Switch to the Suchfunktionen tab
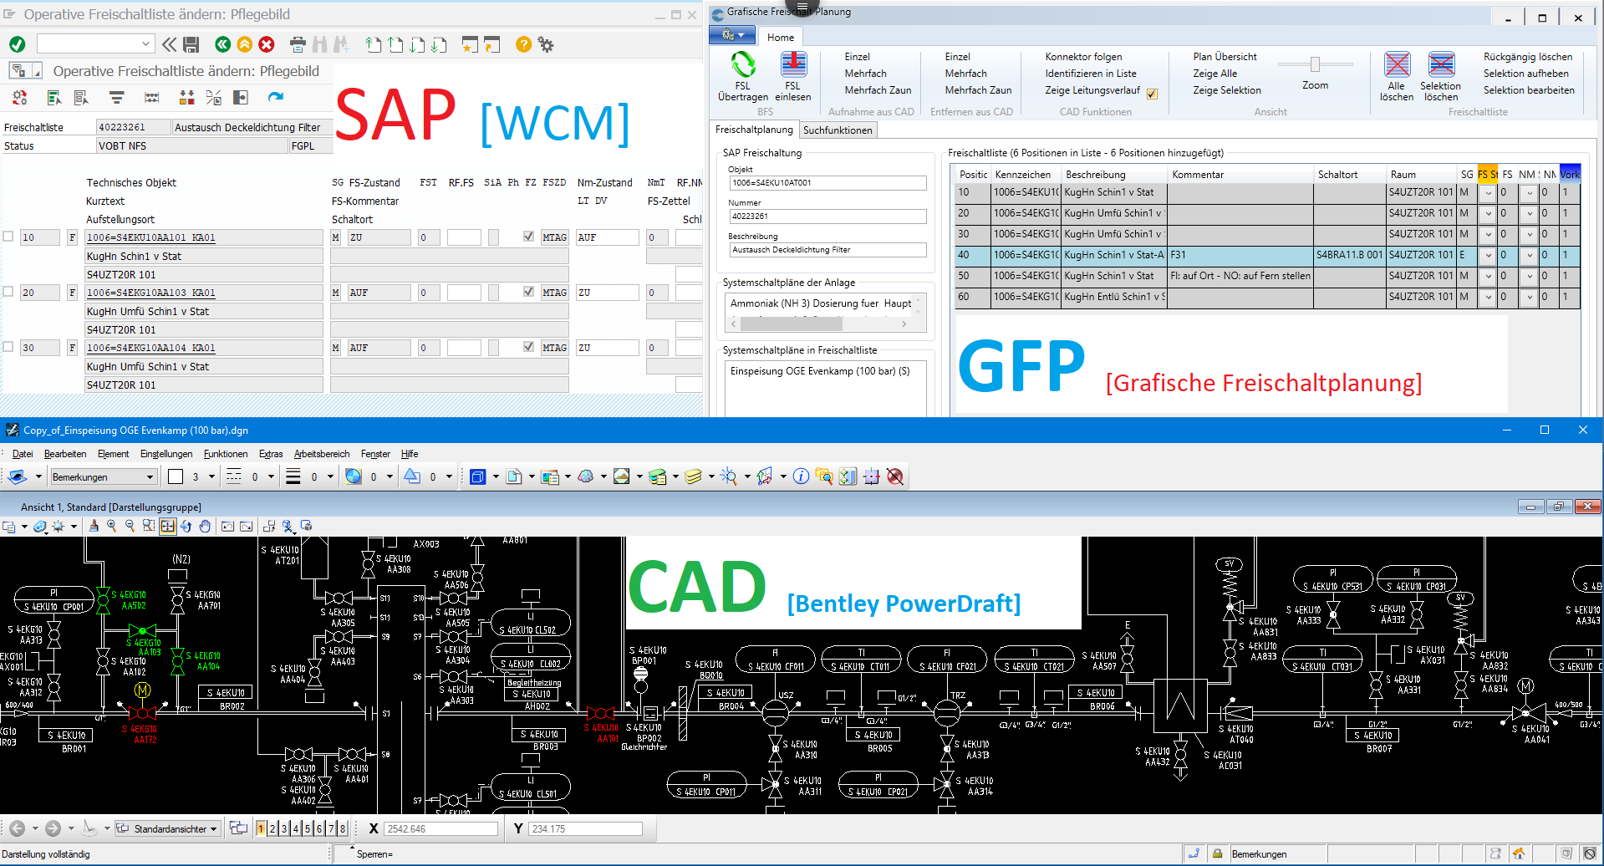 [x=838, y=130]
